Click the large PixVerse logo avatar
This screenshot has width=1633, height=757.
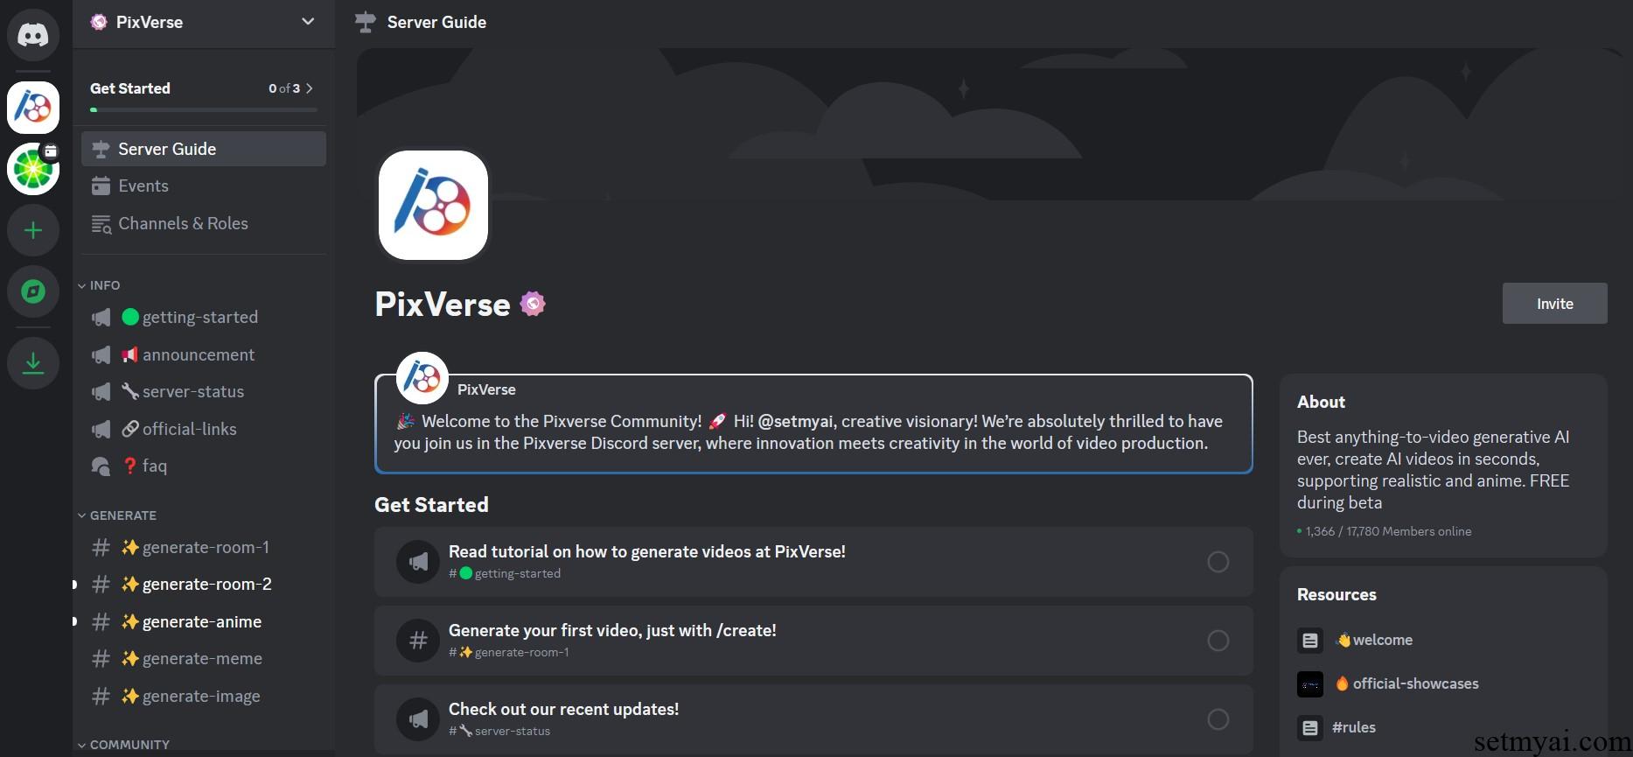click(433, 205)
